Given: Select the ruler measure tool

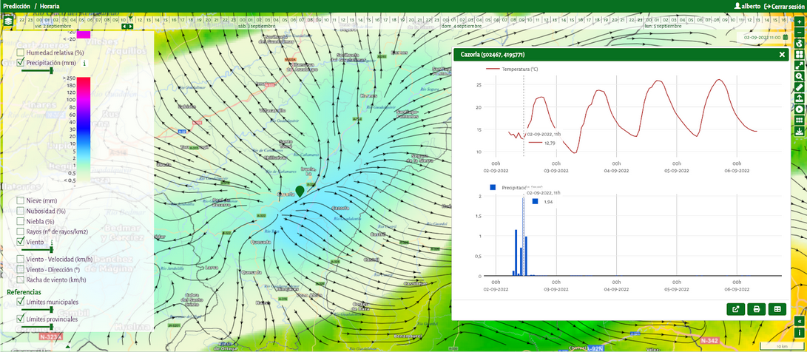Looking at the screenshot, I should [800, 87].
